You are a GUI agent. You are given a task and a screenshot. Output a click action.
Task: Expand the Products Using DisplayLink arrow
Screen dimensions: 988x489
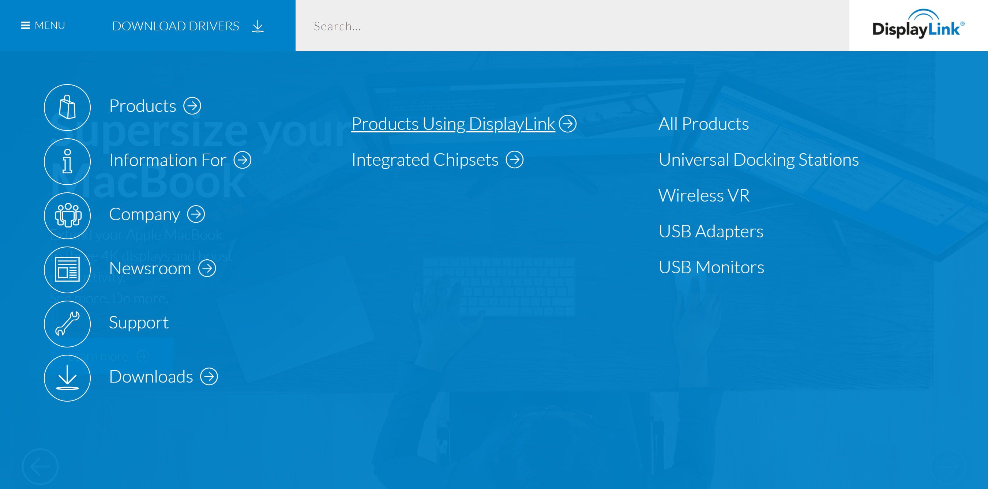[568, 124]
